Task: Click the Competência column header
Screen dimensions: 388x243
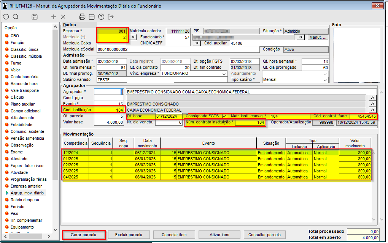Action: 75,143
